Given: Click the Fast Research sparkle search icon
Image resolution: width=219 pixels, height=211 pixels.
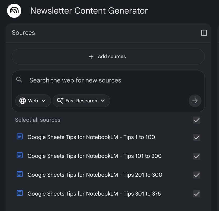Looking at the screenshot, I should click(60, 101).
